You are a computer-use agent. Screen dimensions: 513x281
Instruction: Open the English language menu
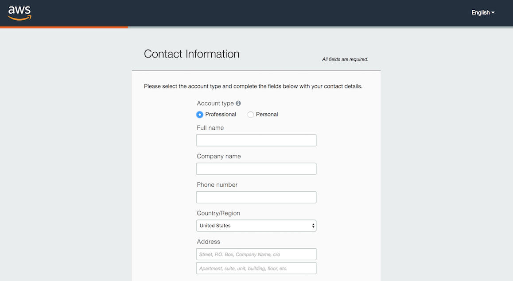click(482, 13)
